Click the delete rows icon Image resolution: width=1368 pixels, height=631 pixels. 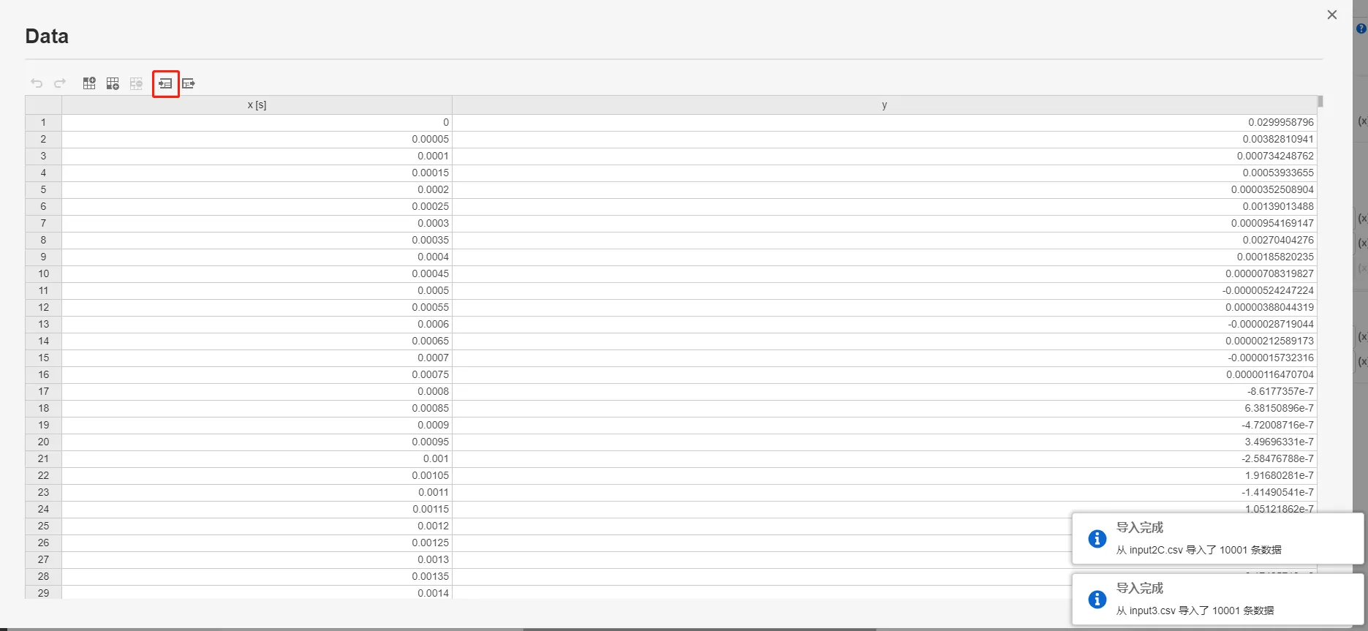tap(136, 83)
